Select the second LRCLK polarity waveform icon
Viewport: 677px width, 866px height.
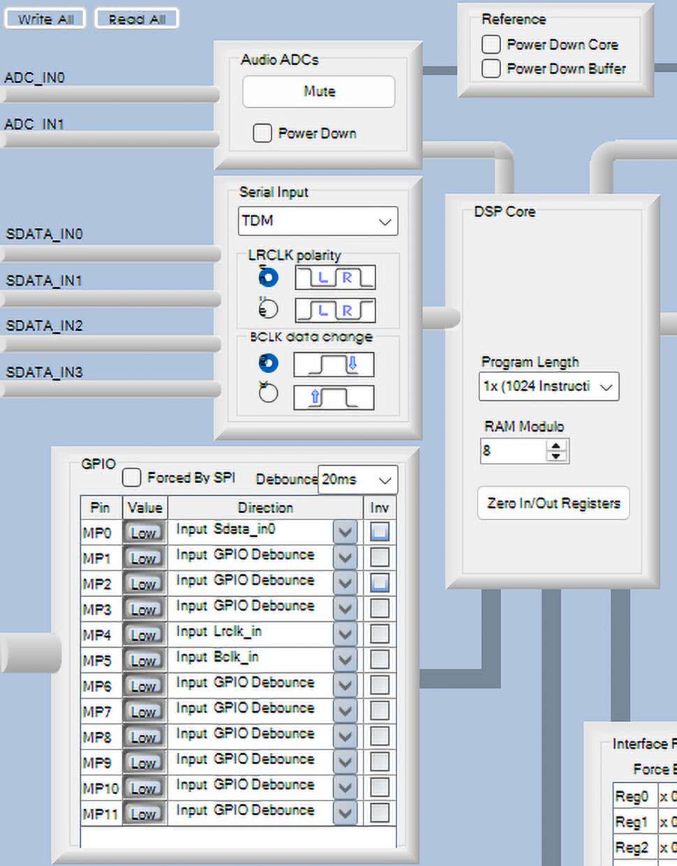pyautogui.click(x=334, y=310)
